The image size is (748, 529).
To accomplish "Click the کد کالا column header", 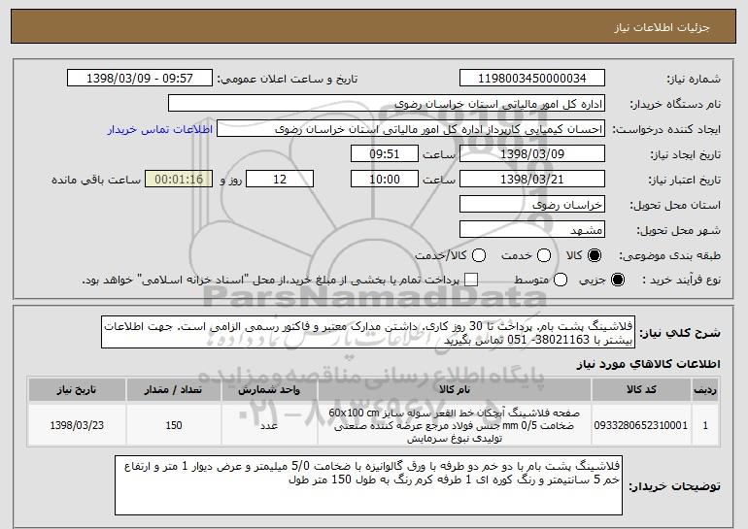I will (x=641, y=390).
